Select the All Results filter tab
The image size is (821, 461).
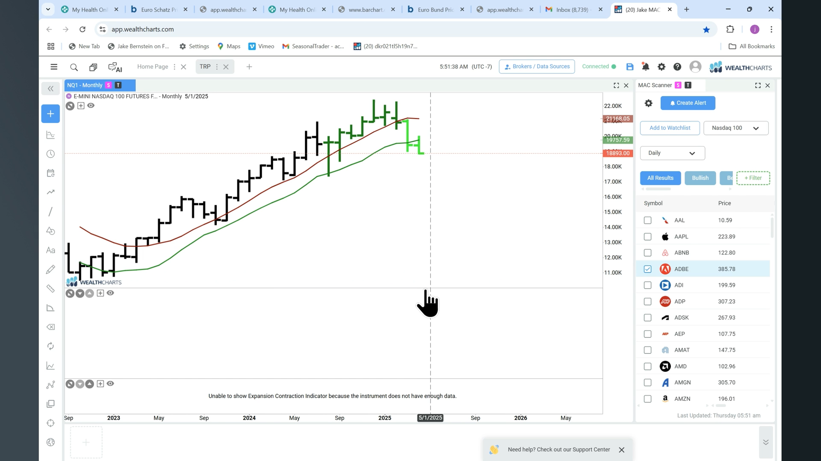coord(660,178)
